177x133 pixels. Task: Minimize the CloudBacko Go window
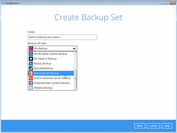(x=161, y=3)
